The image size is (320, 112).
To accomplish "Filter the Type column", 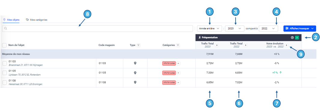I will click(139, 45).
